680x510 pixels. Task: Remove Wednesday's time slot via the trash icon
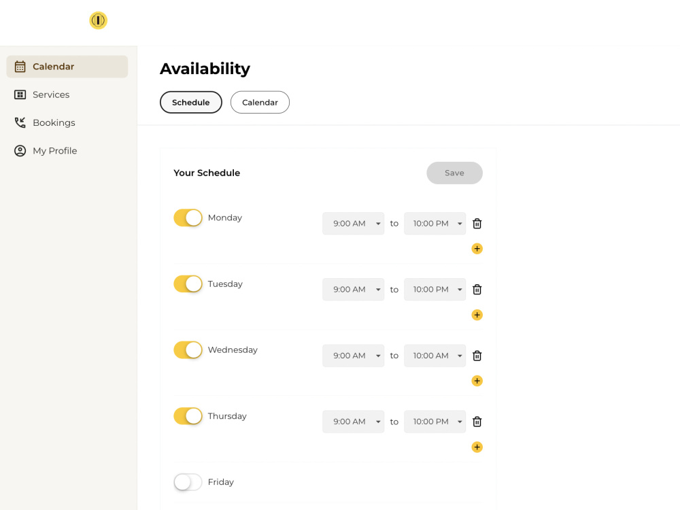(477, 356)
